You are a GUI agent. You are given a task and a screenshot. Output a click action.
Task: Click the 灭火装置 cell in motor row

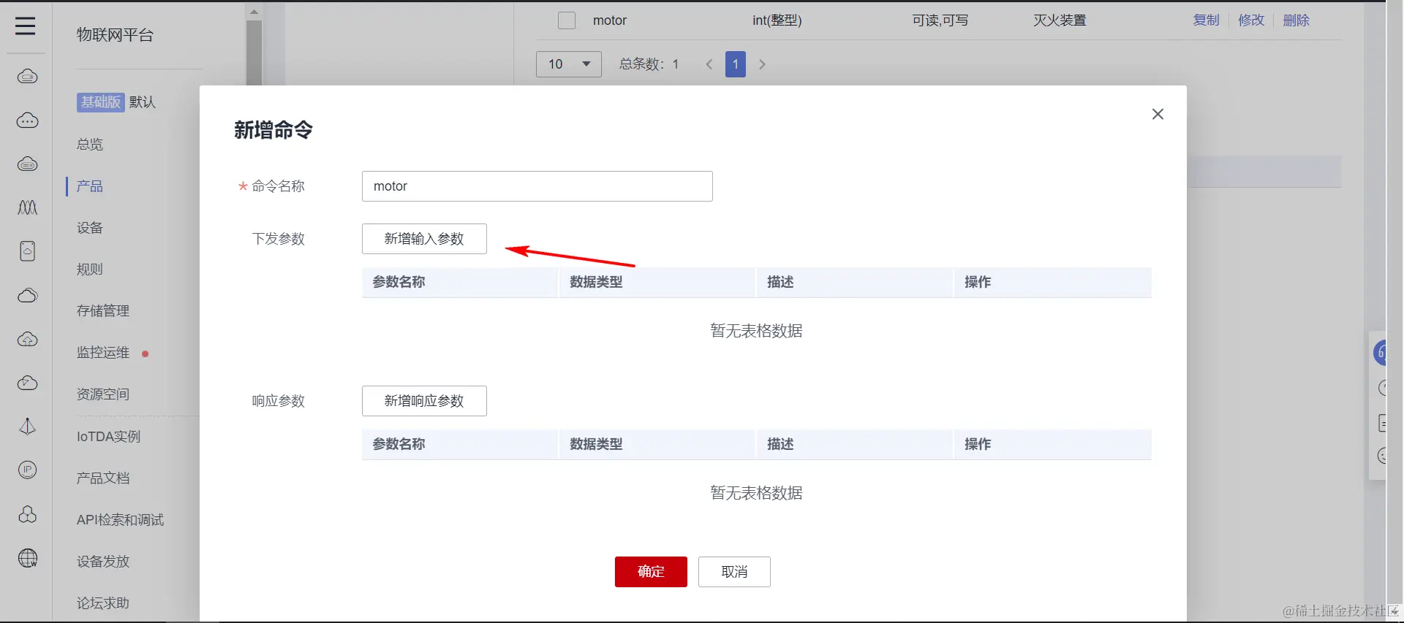point(1060,20)
